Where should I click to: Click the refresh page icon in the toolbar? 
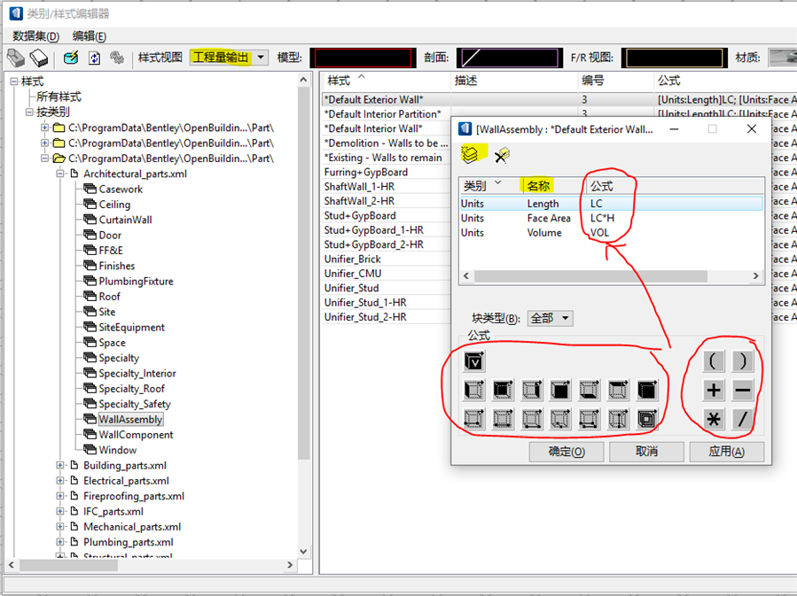95,58
